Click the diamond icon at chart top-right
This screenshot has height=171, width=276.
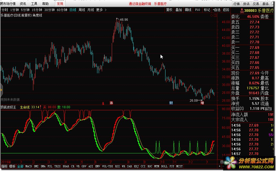pos(211,15)
